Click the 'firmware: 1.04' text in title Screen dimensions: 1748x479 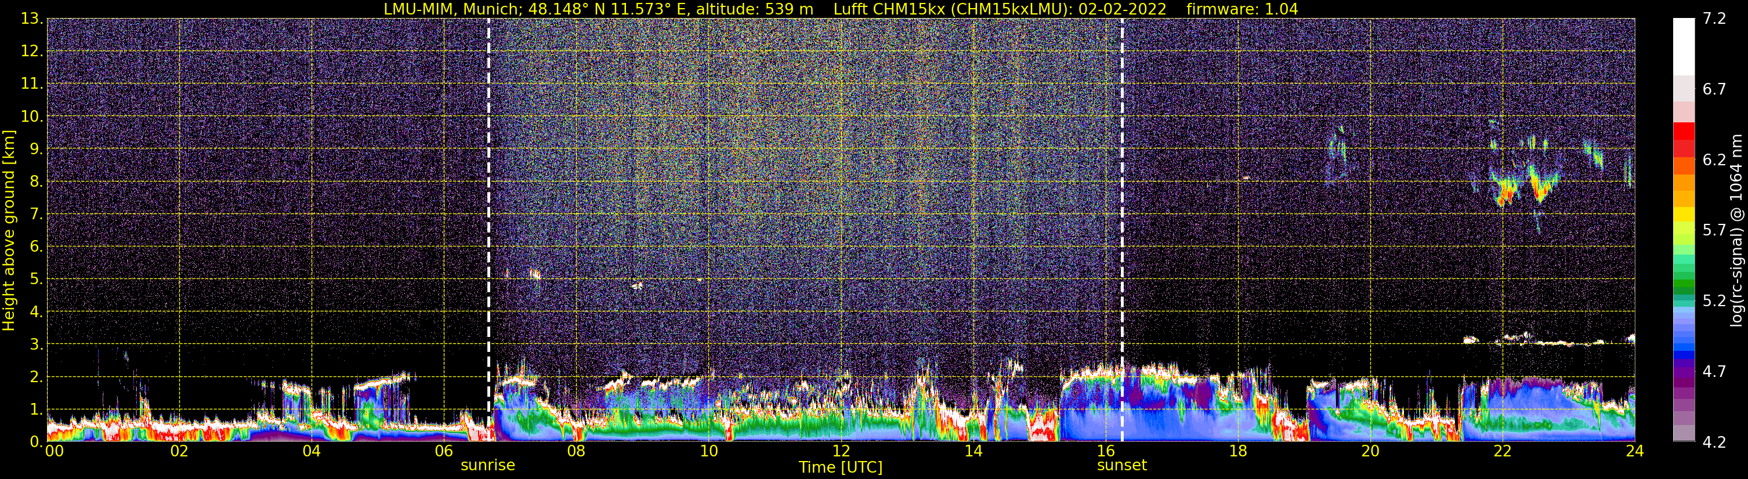[1242, 9]
